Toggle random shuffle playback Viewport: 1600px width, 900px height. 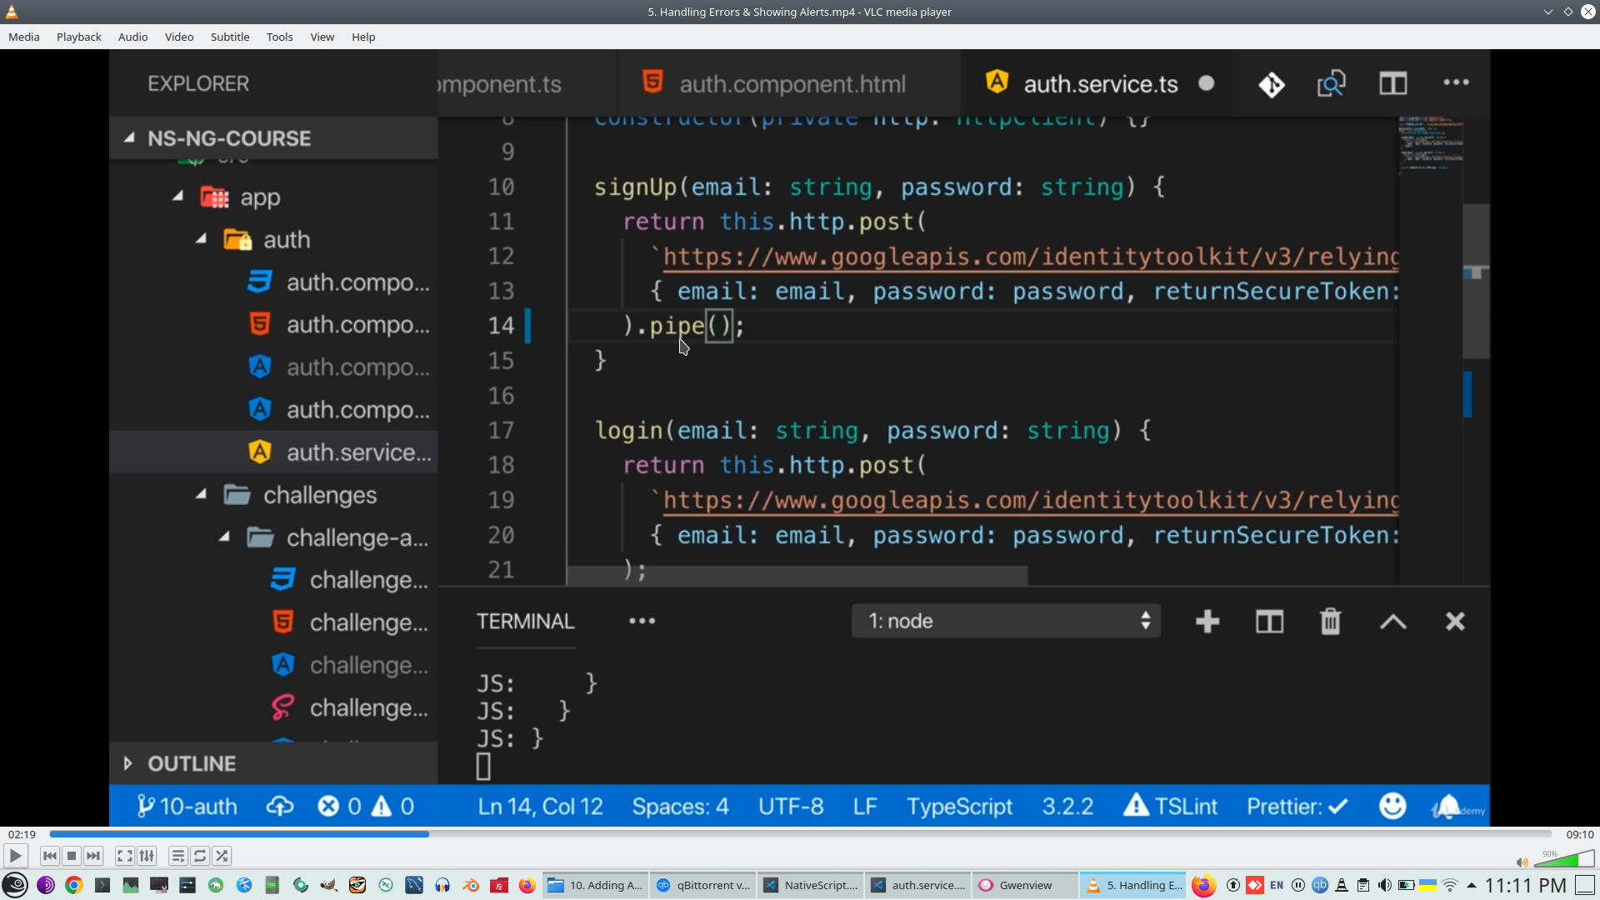pos(222,856)
